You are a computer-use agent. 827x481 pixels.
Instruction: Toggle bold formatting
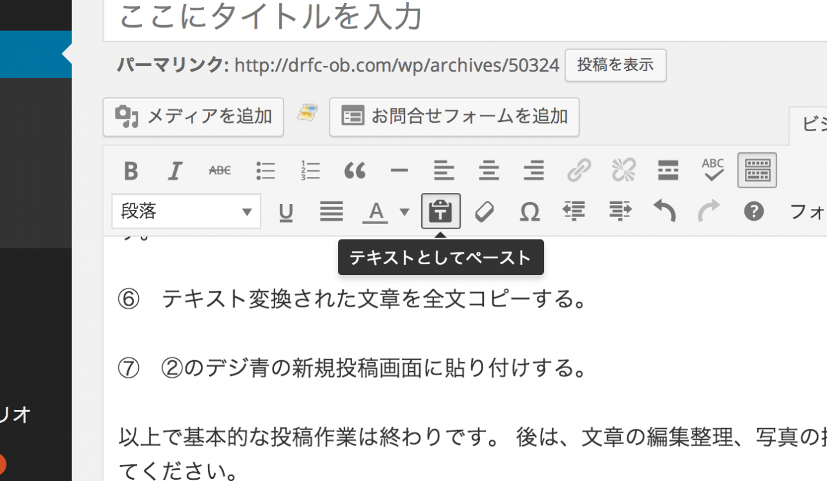pyautogui.click(x=131, y=170)
